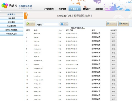Image resolution: width=132 pixels, height=101 pixels.
Task: Click the file name link.css
Action: coord(36,37)
